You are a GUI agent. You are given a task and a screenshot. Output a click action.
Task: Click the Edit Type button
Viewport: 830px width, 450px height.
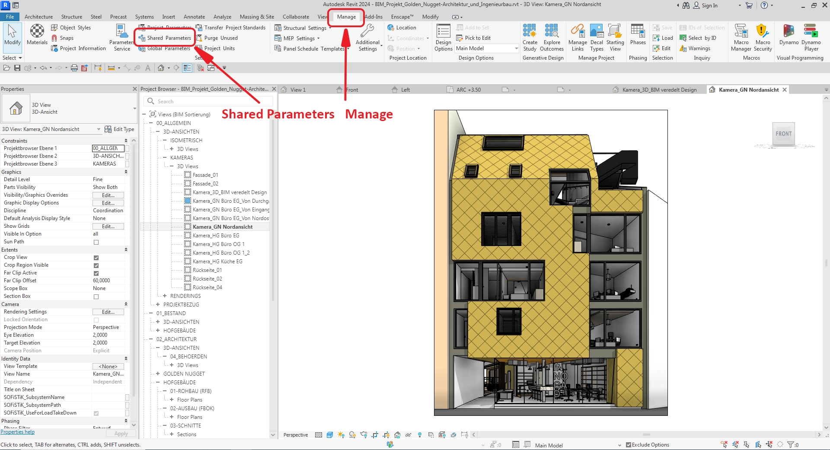120,129
